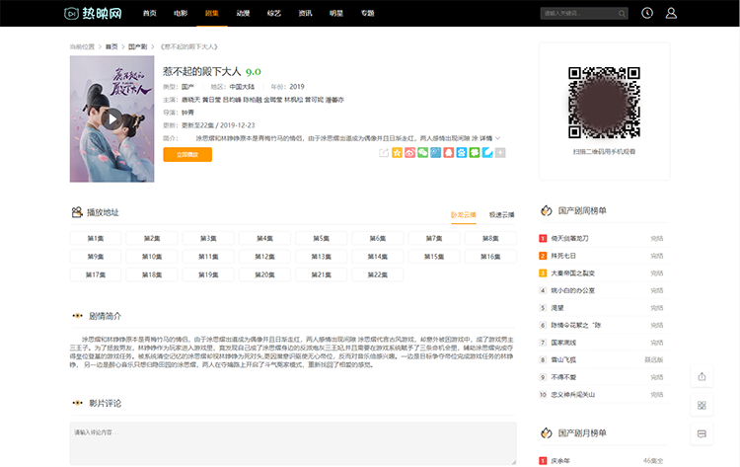This screenshot has width=740, height=467.
Task: Open ranked item 忠义神兵闯关山
Action: (573, 395)
